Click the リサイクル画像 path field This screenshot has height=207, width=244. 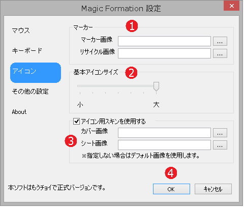pyautogui.click(x=164, y=53)
